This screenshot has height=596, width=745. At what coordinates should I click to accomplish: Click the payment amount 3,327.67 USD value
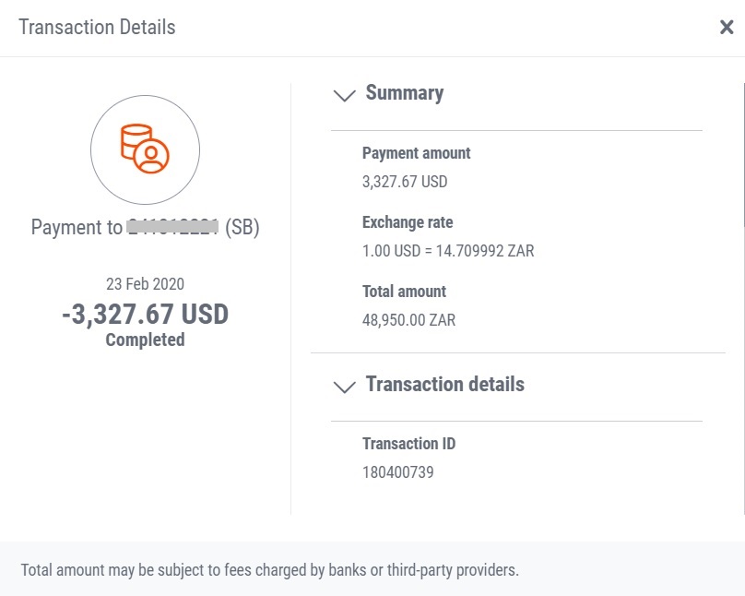pos(405,182)
